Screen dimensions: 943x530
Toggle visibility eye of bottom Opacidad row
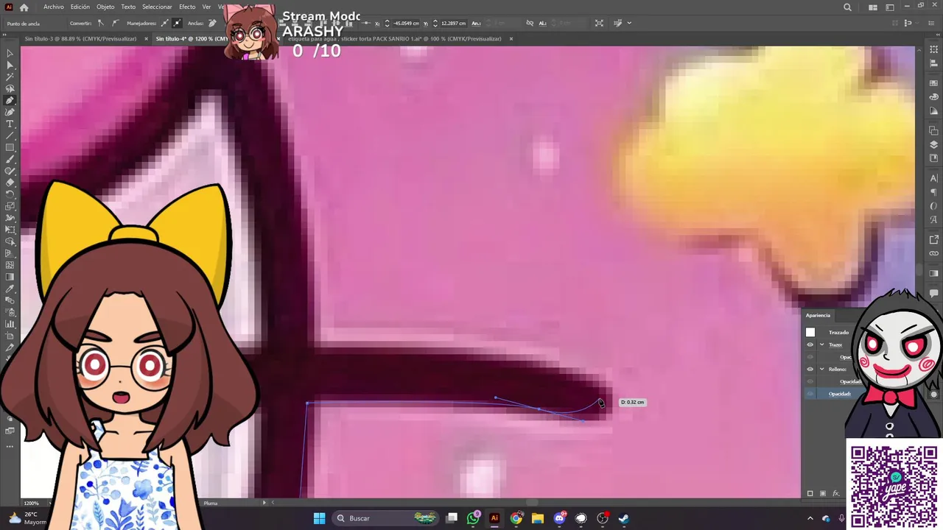[x=810, y=394]
